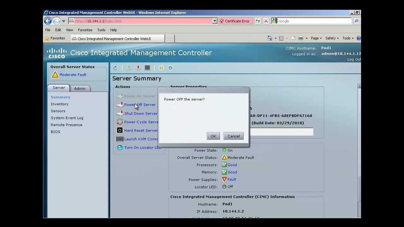Click the browser Stop icon
The height and width of the screenshot is (227, 404).
coord(266,21)
